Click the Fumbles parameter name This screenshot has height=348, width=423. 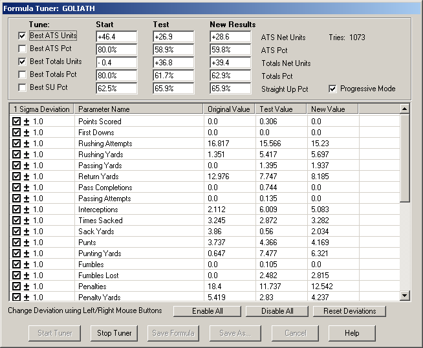[x=91, y=265]
